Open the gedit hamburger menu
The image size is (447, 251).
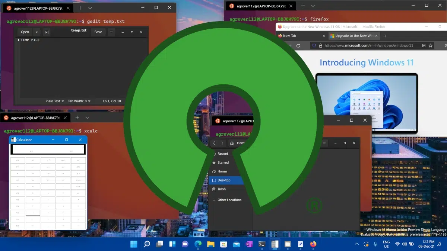click(111, 32)
